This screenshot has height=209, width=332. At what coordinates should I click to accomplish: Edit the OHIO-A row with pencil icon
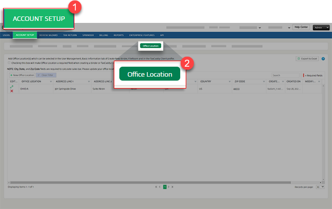point(11,87)
